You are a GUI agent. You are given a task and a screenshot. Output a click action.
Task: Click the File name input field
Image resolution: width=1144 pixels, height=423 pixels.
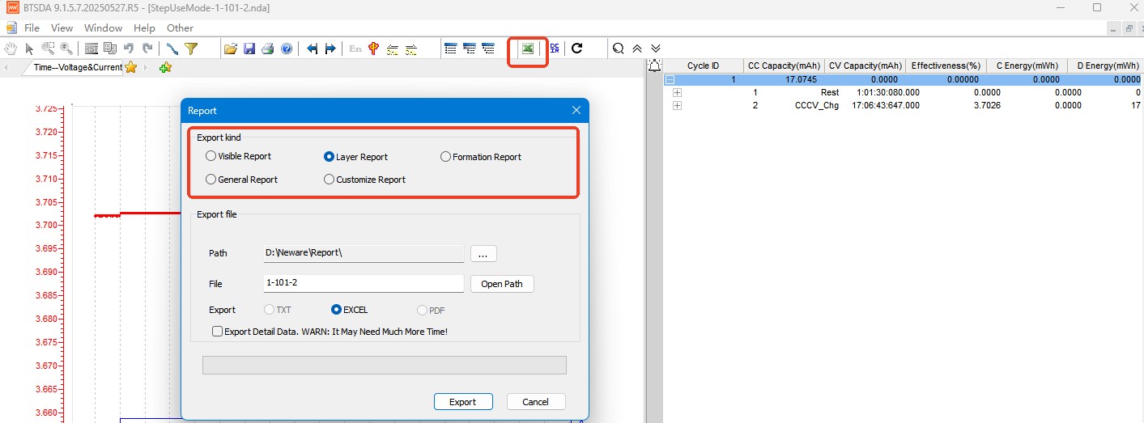coord(364,284)
